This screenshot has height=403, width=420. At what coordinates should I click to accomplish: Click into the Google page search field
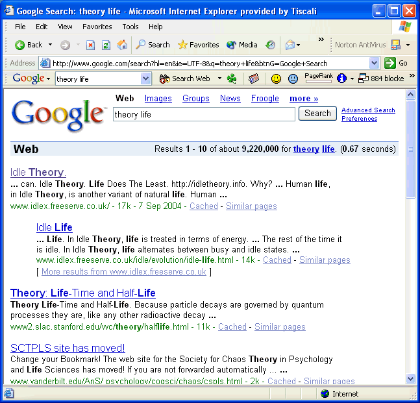pos(204,114)
